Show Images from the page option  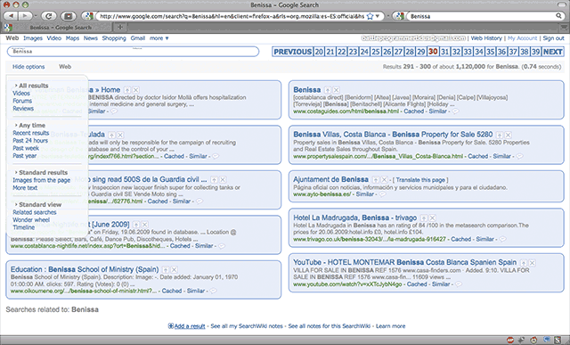[x=42, y=180]
